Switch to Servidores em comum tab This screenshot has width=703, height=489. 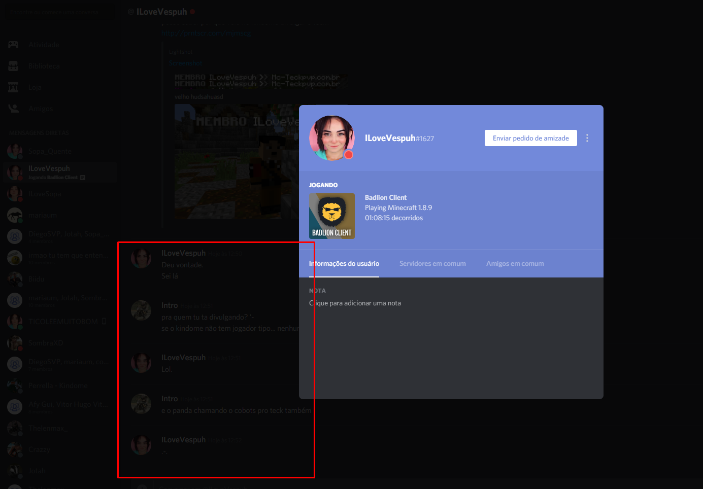(432, 263)
